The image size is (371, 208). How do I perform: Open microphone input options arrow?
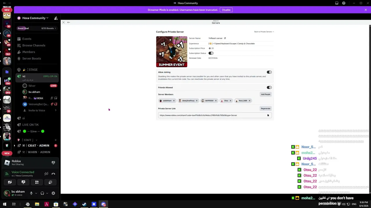pos(36,193)
